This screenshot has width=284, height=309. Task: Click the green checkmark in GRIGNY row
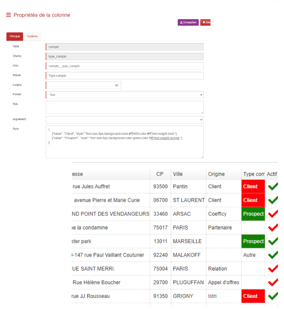tap(273, 296)
